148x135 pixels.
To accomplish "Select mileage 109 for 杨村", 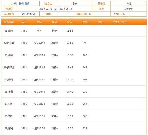I will click(85, 55).
